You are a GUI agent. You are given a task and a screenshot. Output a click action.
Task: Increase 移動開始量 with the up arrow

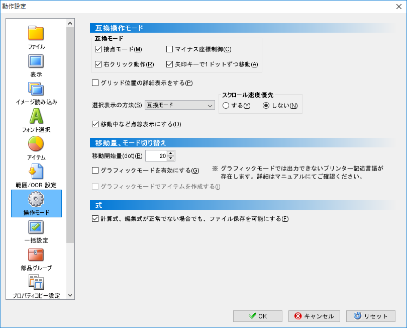pos(170,153)
